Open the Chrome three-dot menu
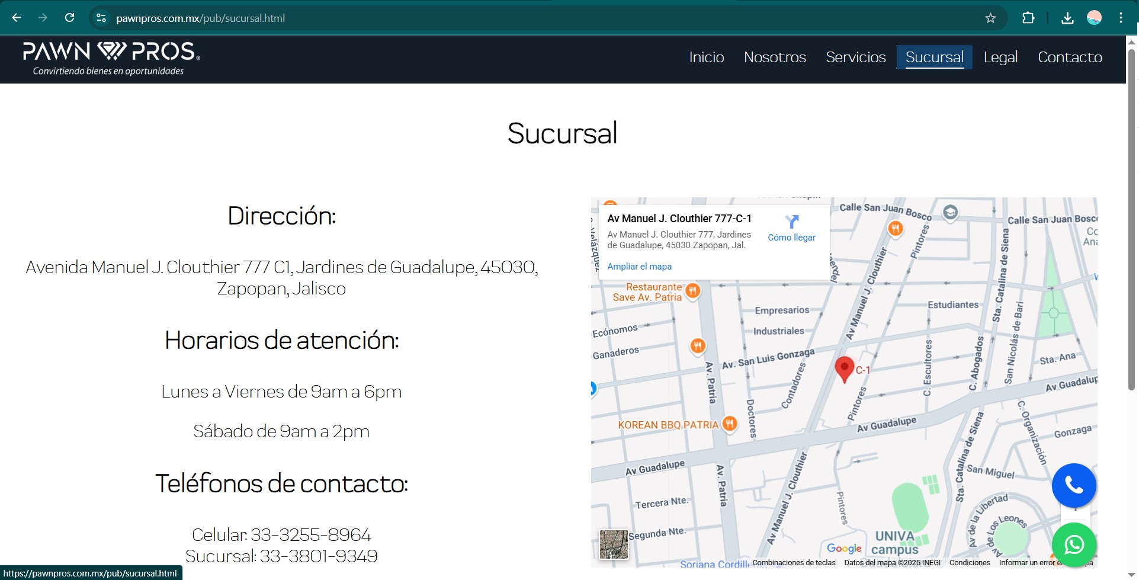The width and height of the screenshot is (1139, 580). [x=1121, y=18]
